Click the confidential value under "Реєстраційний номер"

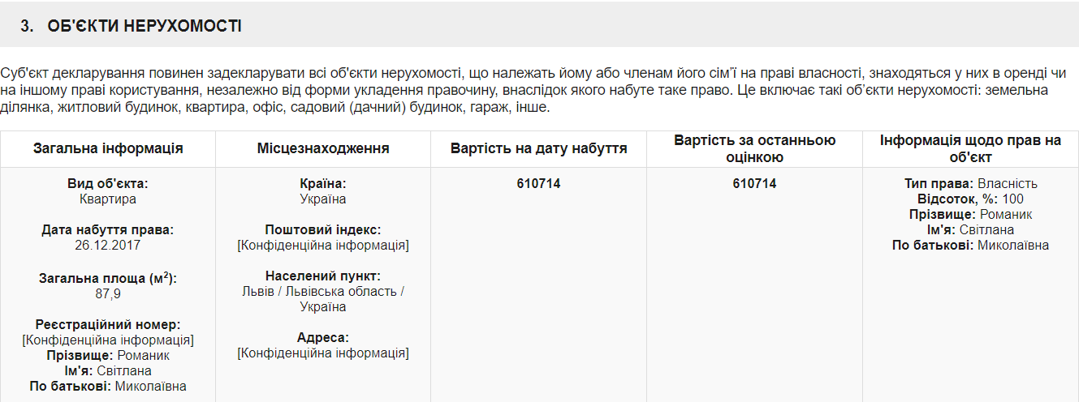108,340
